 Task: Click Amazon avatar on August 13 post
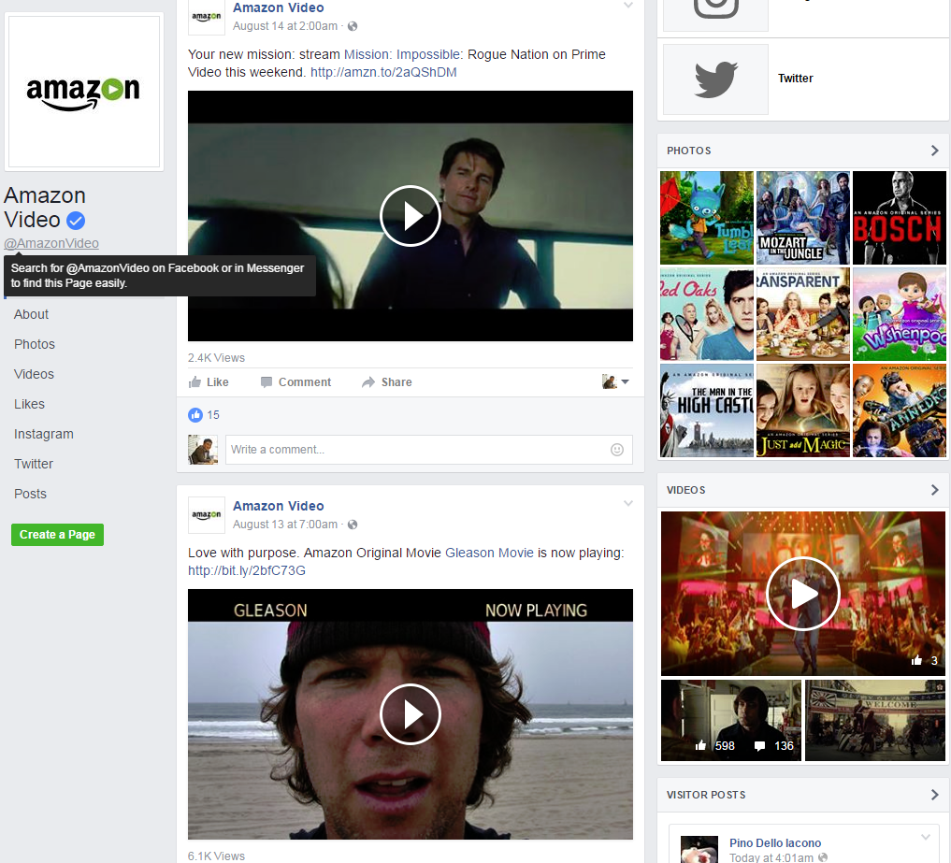(x=207, y=515)
